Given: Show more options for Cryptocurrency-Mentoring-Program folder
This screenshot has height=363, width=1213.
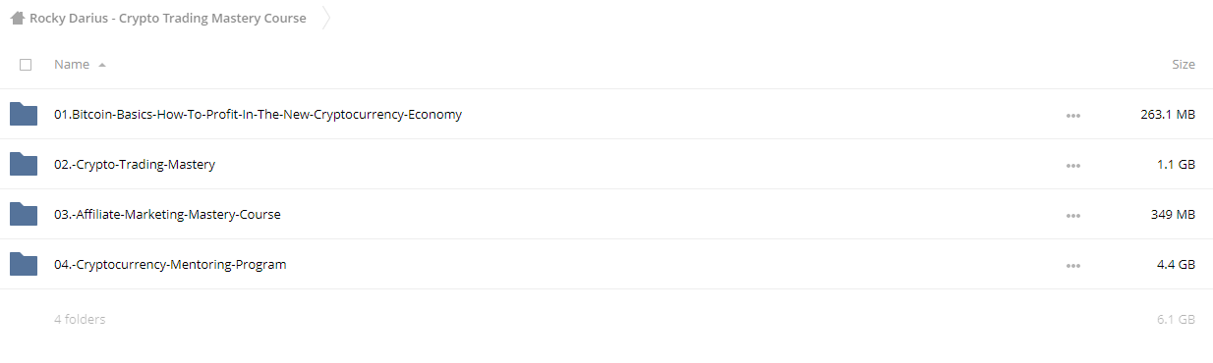Looking at the screenshot, I should coord(1072,266).
